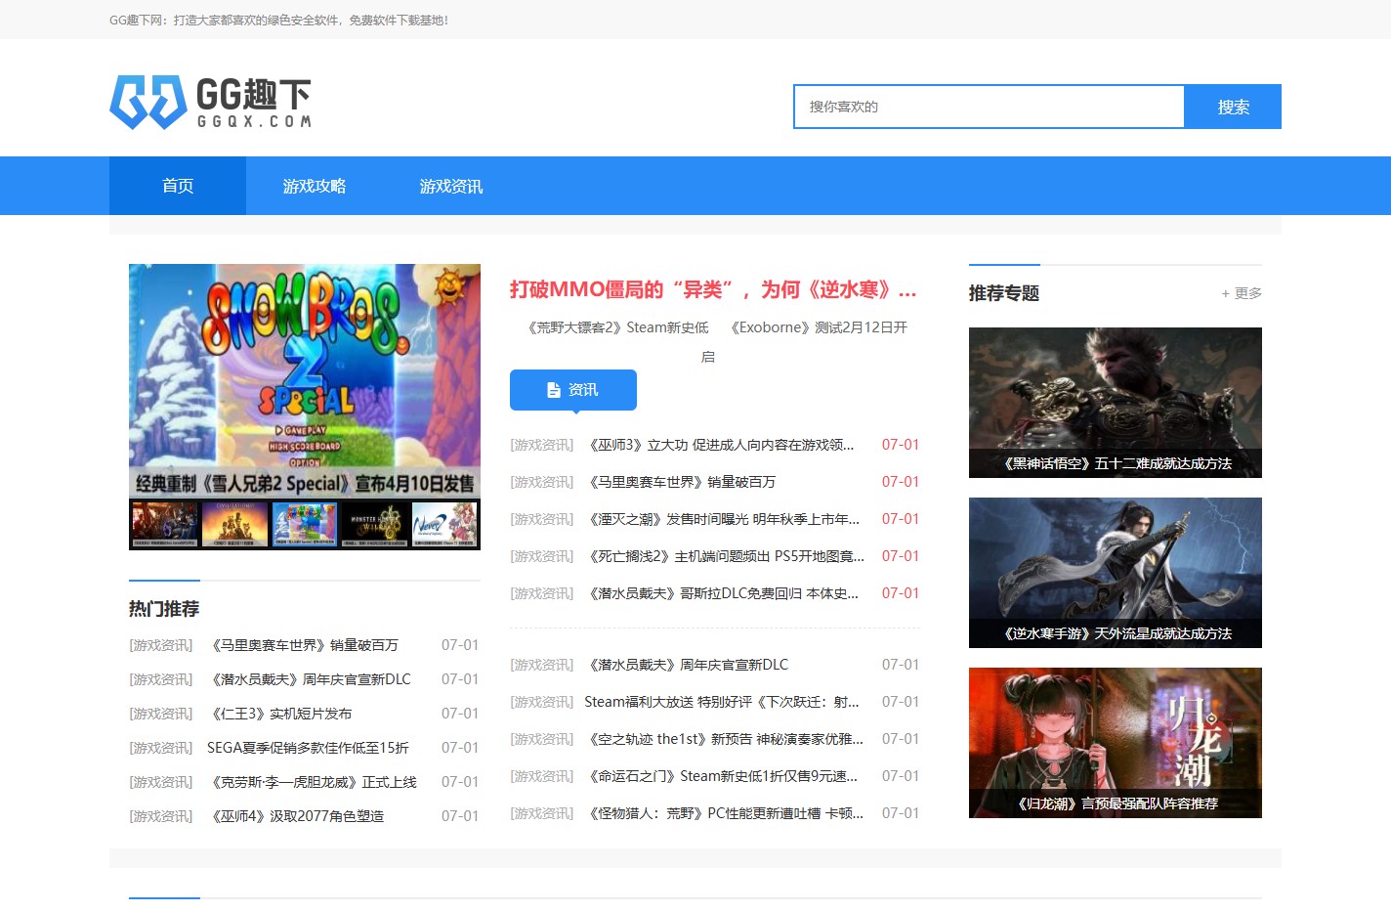The height and width of the screenshot is (912, 1391).
Task: Open 《潜水员戴夫》周年庆官宣DLC in 热门推荐
Action: pyautogui.click(x=310, y=679)
